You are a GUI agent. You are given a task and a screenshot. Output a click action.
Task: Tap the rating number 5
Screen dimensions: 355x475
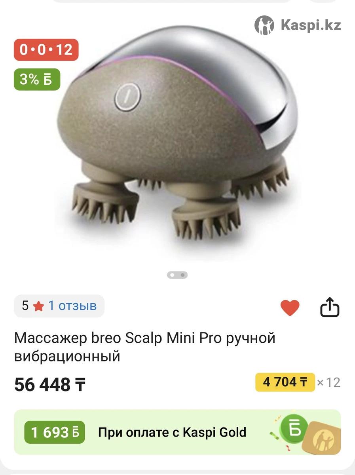click(x=25, y=306)
